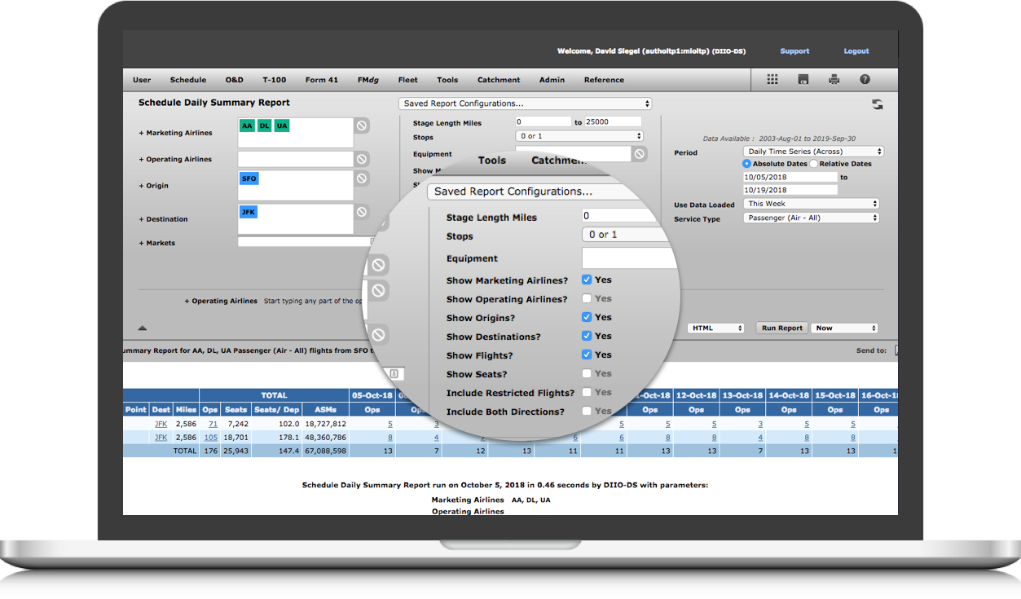Click the Logout link
The height and width of the screenshot is (599, 1021).
coord(856,51)
